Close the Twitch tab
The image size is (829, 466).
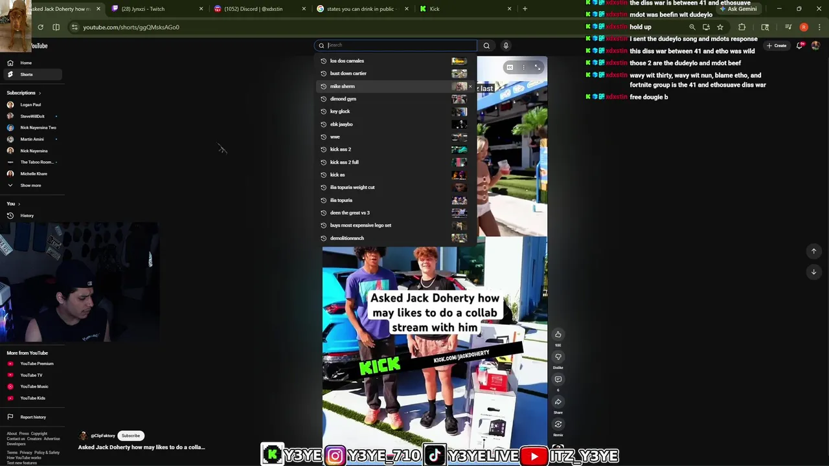click(x=201, y=9)
